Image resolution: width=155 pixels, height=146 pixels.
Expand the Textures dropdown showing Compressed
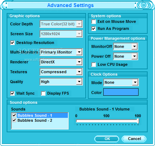tap(61, 72)
